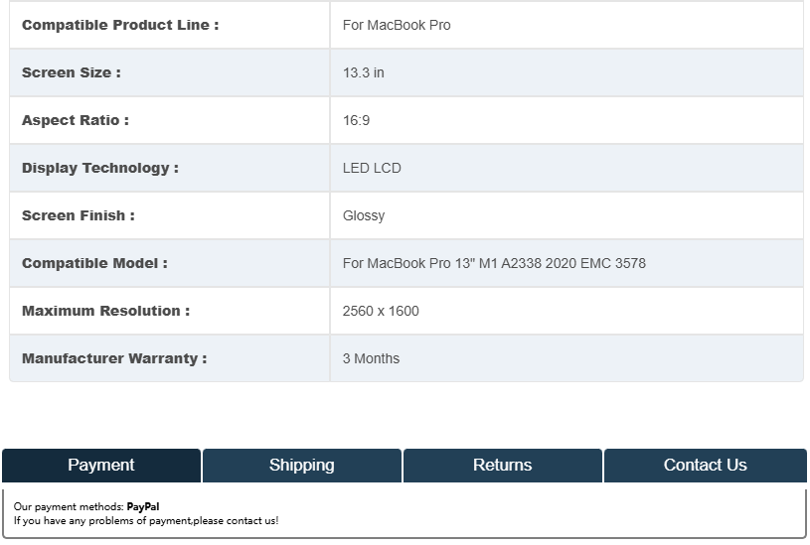Select the Contact Us tab

(x=705, y=466)
